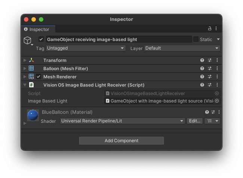Enable the Static checkbox

tap(196, 39)
